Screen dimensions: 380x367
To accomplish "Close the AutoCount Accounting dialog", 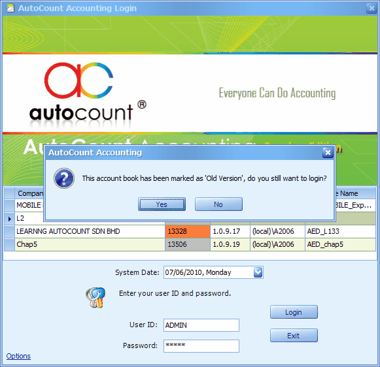I will coord(328,152).
